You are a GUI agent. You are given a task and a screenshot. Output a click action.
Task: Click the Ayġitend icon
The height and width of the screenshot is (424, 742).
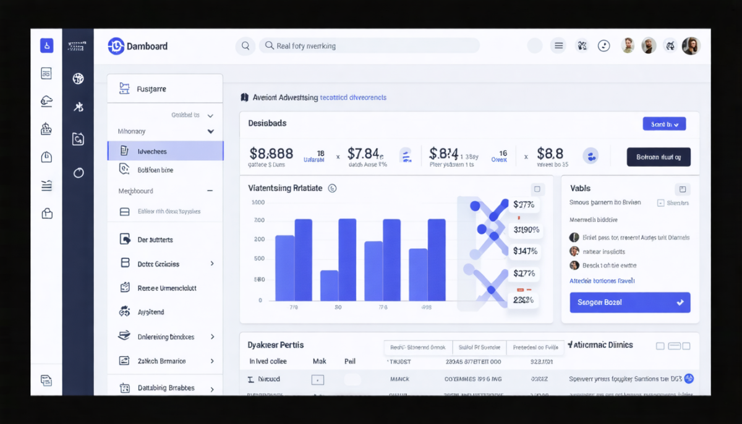(x=124, y=312)
